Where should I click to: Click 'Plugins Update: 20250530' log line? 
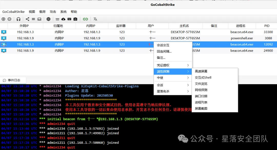point(57,96)
